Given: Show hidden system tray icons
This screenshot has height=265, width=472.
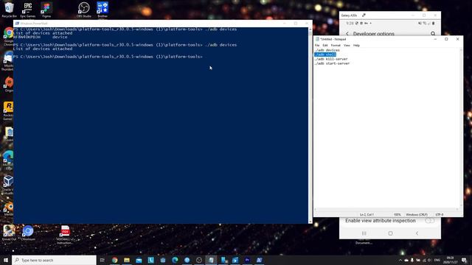Looking at the screenshot, I should pyautogui.click(x=400, y=260).
